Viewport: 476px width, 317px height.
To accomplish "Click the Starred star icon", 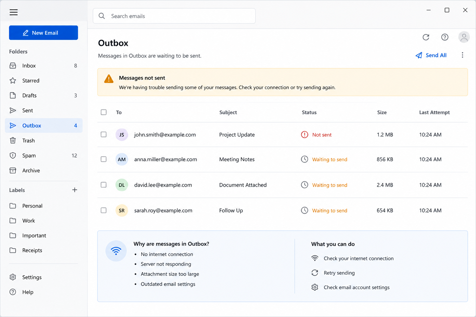I will pyautogui.click(x=13, y=80).
